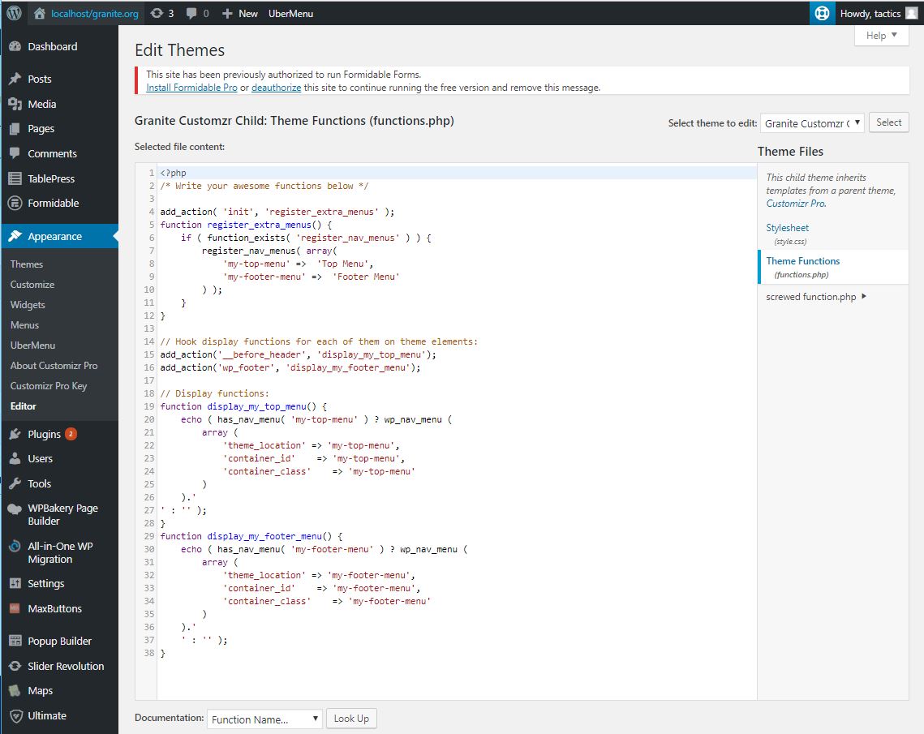Open the Menus submenu item
Screen dimensions: 924x734
tap(25, 325)
